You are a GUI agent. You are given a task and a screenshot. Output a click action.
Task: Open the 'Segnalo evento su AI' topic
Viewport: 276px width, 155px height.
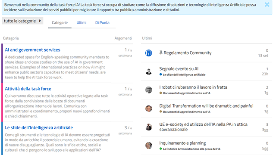click(179, 69)
